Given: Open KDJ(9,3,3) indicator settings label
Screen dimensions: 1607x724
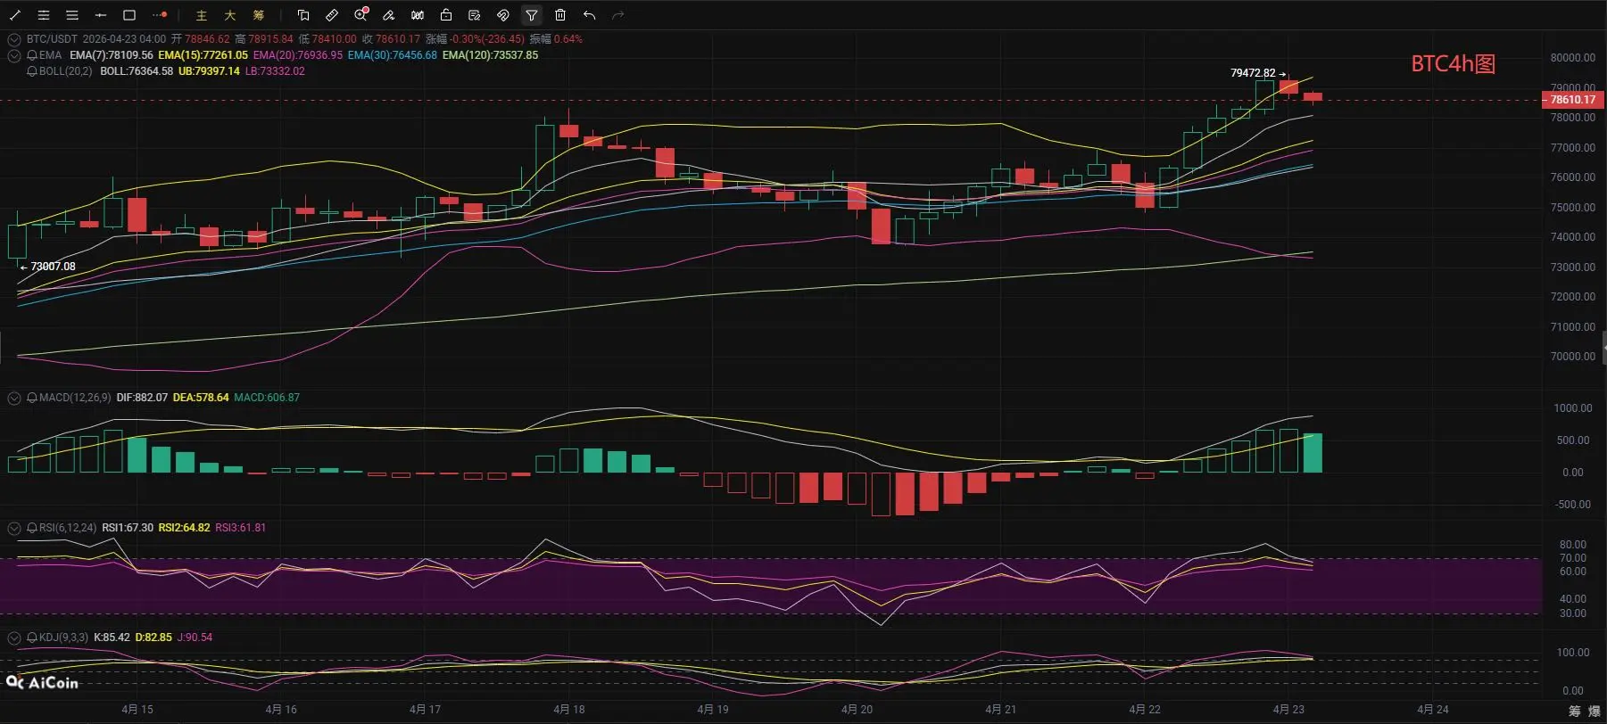Looking at the screenshot, I should pos(63,638).
